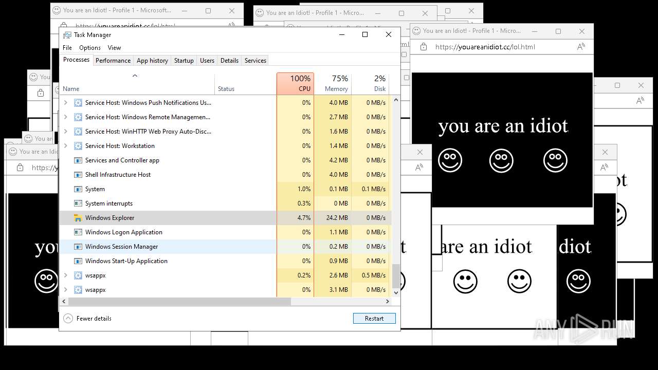Click the Fewer details circle arrow icon
Image resolution: width=658 pixels, height=370 pixels.
(x=68, y=319)
